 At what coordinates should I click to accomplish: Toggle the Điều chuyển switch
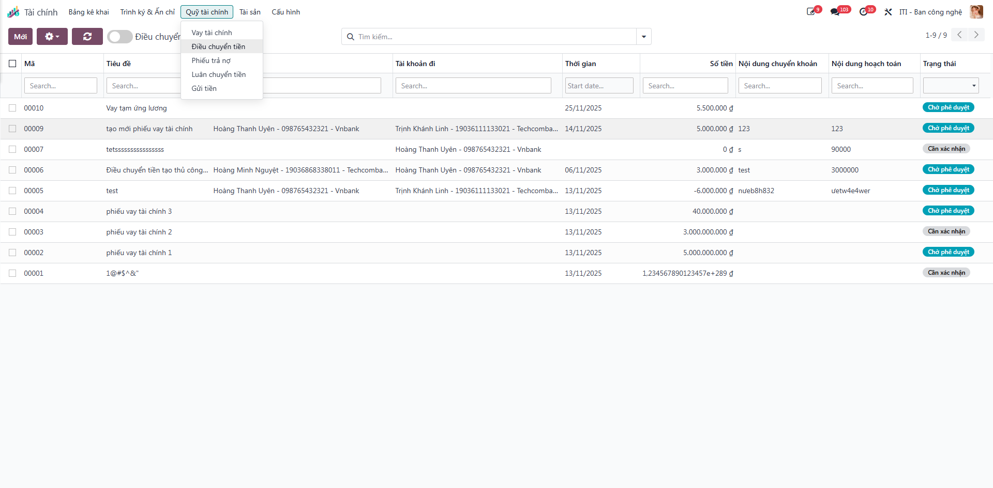pyautogui.click(x=120, y=37)
